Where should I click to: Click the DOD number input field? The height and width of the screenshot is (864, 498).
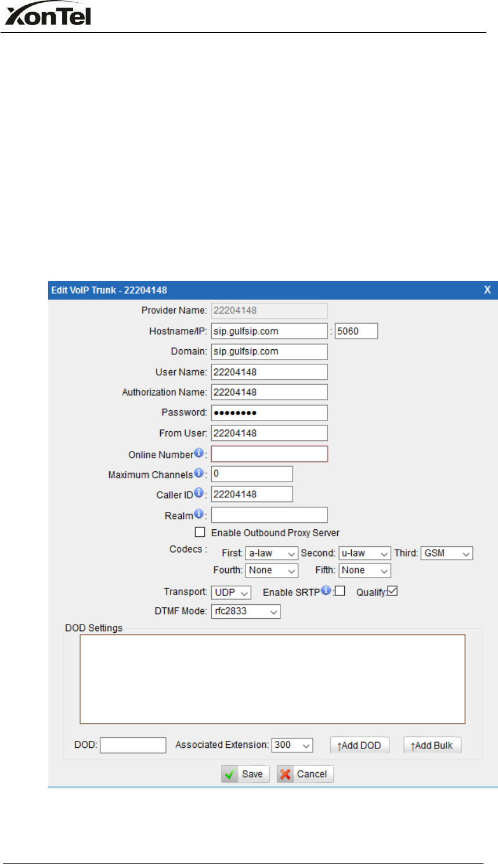[133, 745]
